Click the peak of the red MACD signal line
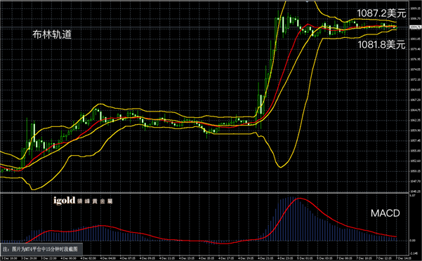The width and height of the screenshot is (422, 261). pyautogui.click(x=299, y=198)
